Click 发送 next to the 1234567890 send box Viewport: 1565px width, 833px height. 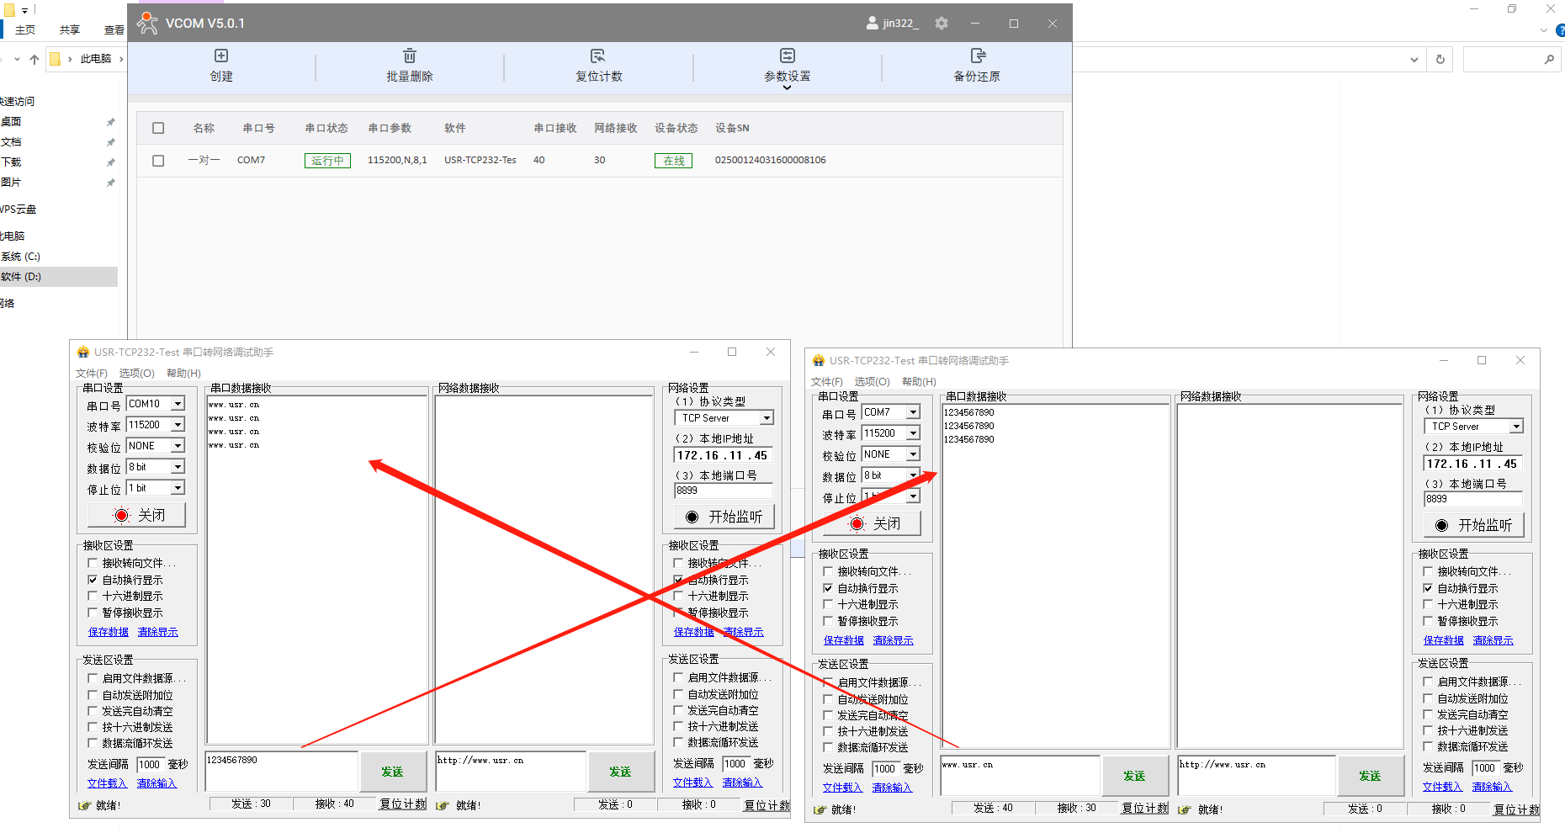pyautogui.click(x=392, y=772)
